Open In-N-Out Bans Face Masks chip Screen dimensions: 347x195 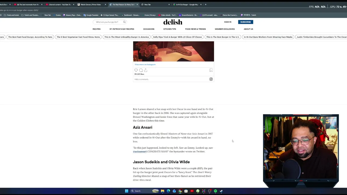268,37
